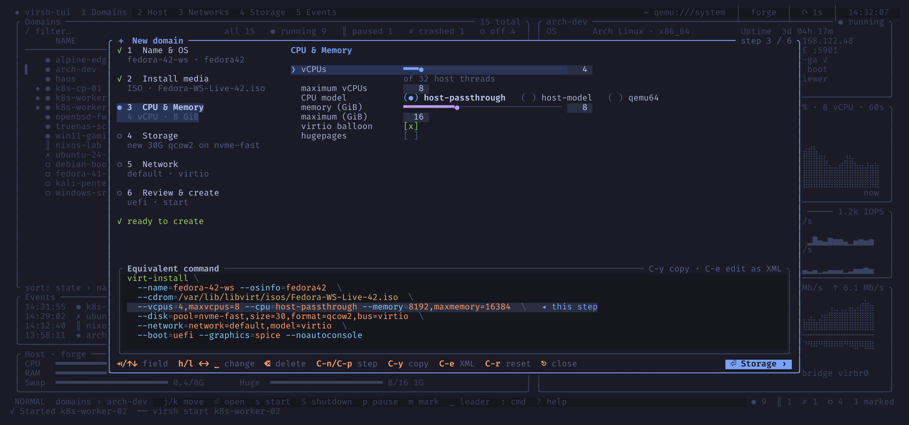Viewport: 909px width, 425px height.
Task: Proceed with the Storage next button
Action: pyautogui.click(x=758, y=364)
